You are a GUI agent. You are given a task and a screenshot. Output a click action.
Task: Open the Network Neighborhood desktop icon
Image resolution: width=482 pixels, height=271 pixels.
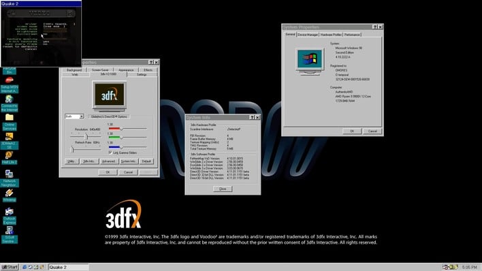coord(10,178)
